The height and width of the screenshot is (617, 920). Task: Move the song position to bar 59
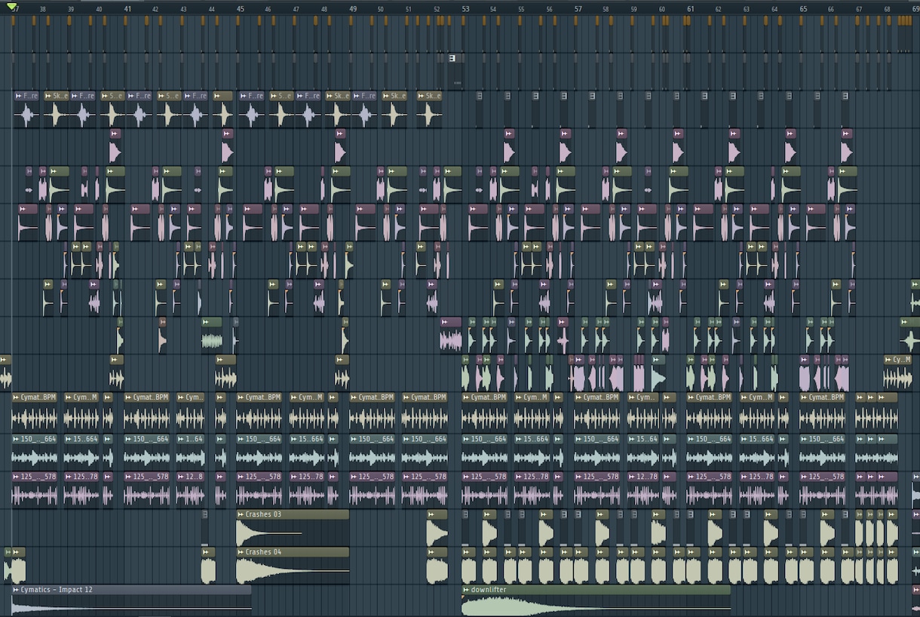pyautogui.click(x=634, y=9)
